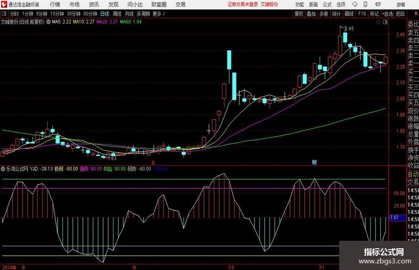Expand the 乐淘公式网 sub-indicator dropdown arrow

[x=3, y=169]
